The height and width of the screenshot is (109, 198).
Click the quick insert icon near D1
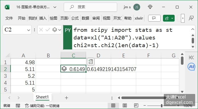click(91, 62)
